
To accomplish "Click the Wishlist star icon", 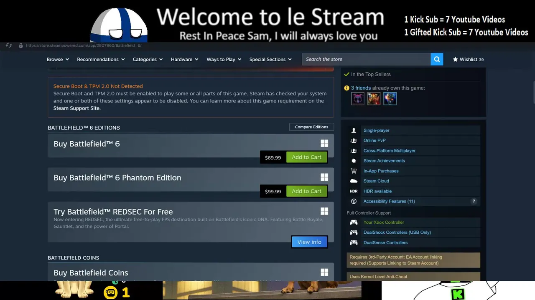I will pyautogui.click(x=455, y=59).
